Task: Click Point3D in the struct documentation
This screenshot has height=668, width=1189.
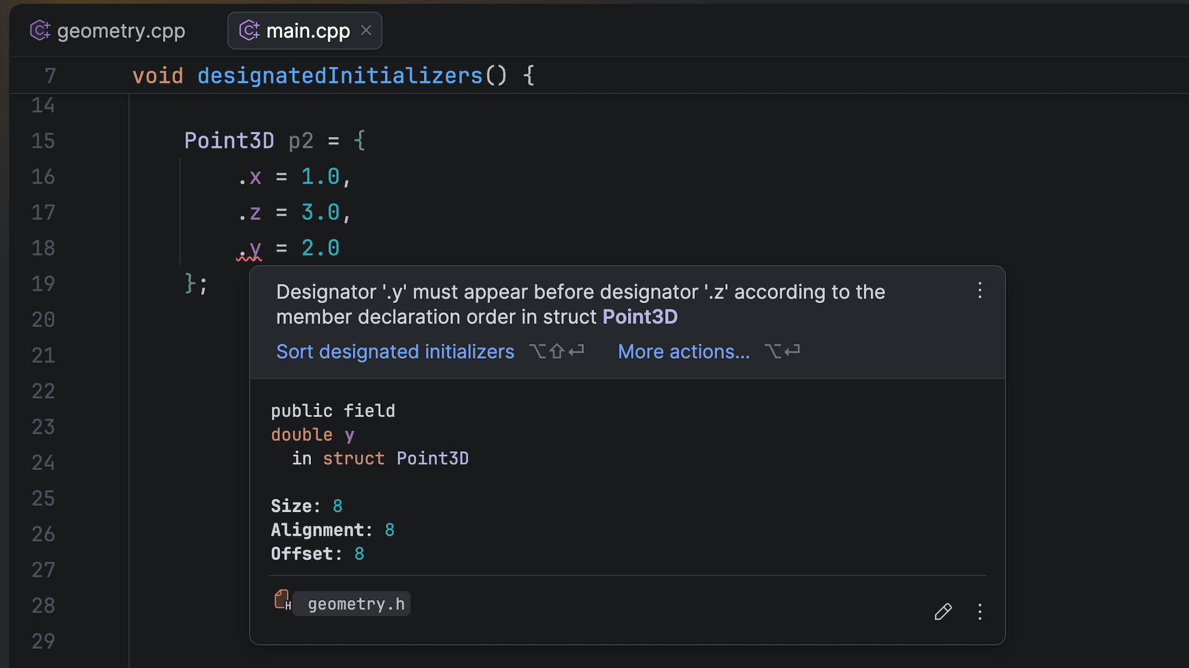Action: [x=432, y=458]
